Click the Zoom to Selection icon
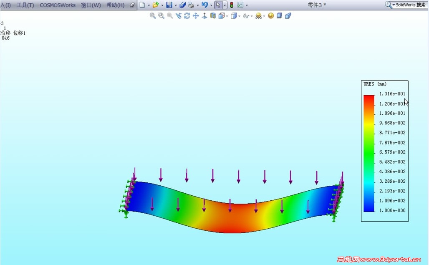The width and height of the screenshot is (429, 265). tap(179, 15)
